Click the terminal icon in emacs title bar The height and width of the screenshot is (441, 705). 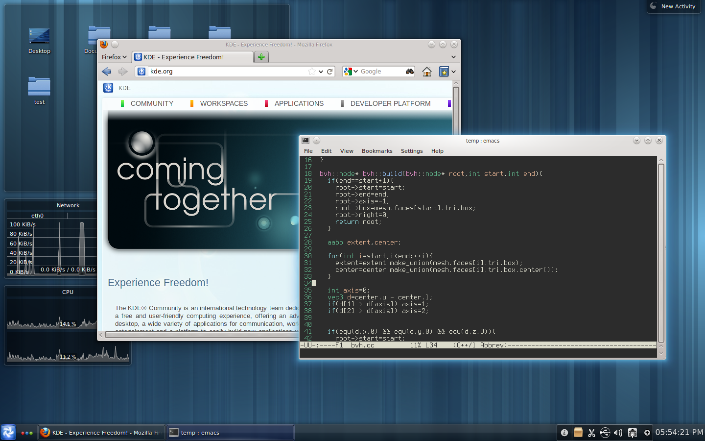(305, 141)
